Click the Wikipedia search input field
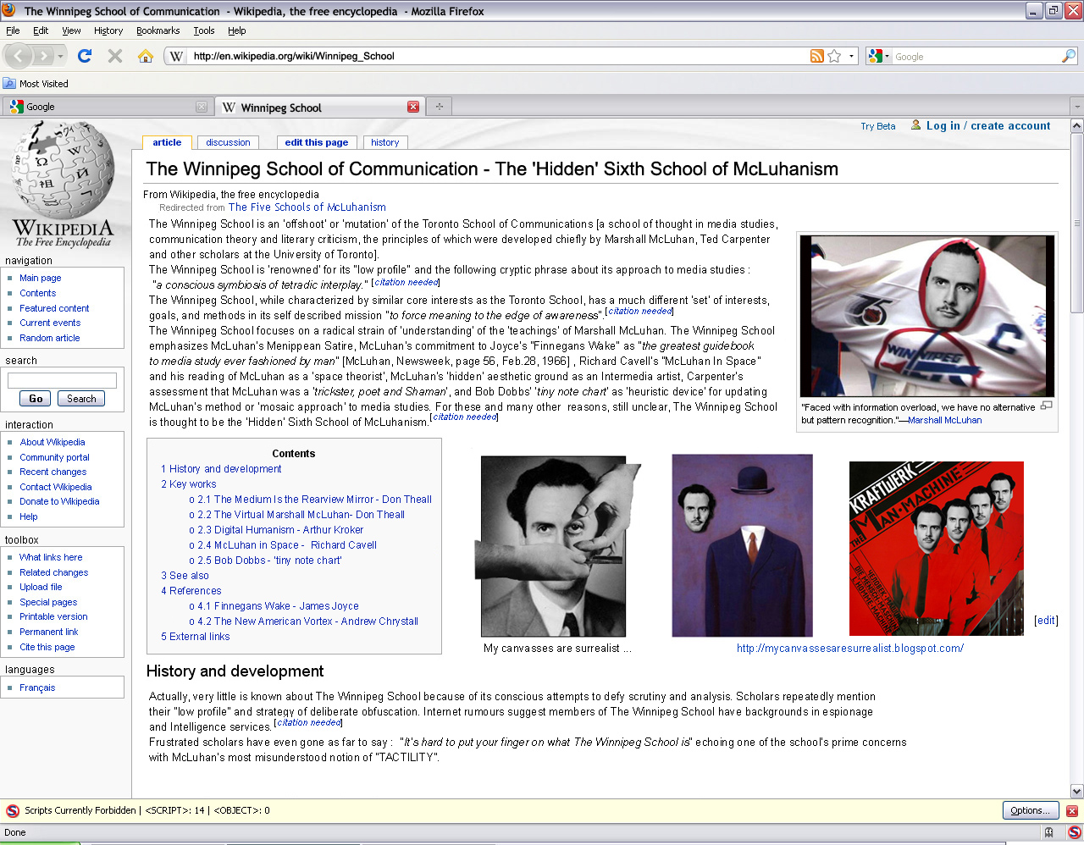This screenshot has height=845, width=1084. 62,380
